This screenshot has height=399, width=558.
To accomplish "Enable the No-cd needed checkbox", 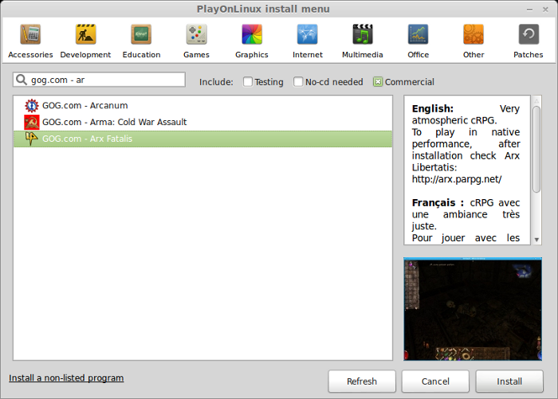I will click(298, 82).
